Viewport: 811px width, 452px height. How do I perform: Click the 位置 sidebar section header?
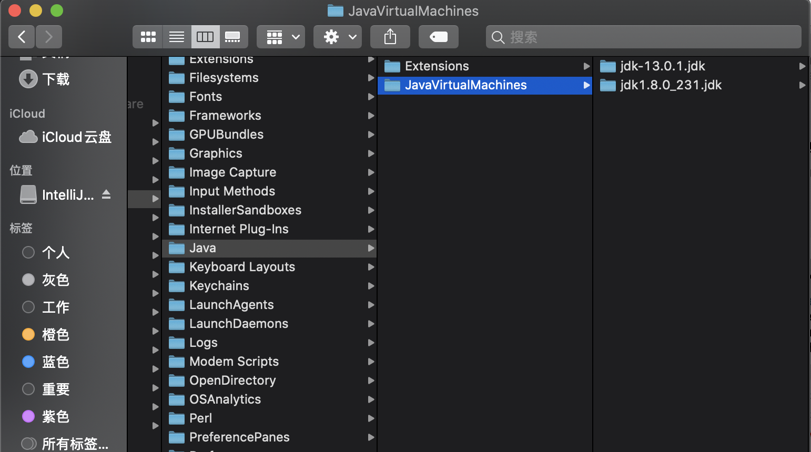21,170
